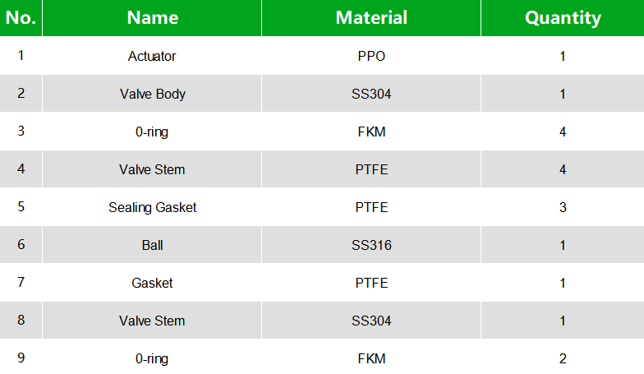
Task: Select the "Valve Stem" cell in row 4
Action: point(152,169)
